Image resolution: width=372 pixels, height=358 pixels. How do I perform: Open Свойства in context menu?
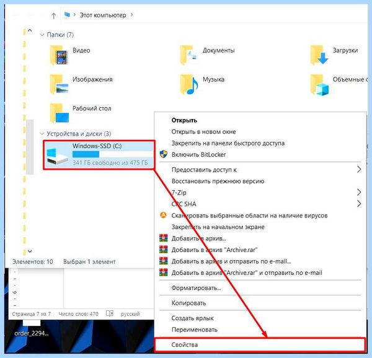[x=259, y=345]
